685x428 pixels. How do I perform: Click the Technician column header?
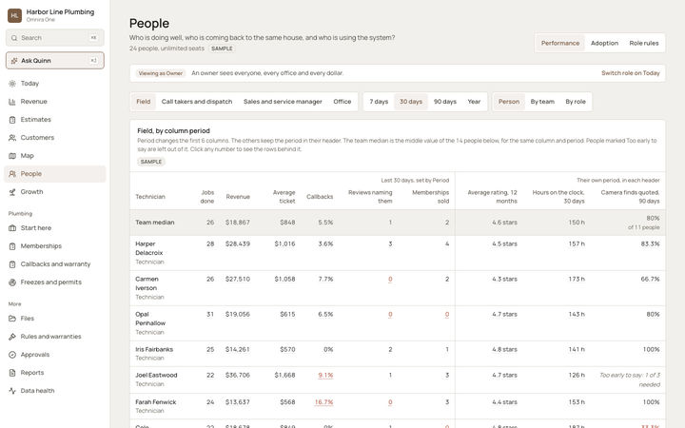(x=150, y=197)
